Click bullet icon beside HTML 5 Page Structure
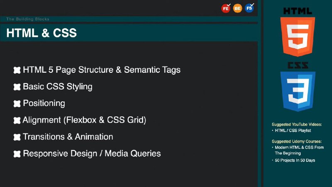Viewport: 332px width, 187px height. tap(17, 70)
